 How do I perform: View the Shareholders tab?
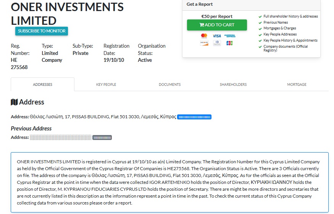[233, 85]
